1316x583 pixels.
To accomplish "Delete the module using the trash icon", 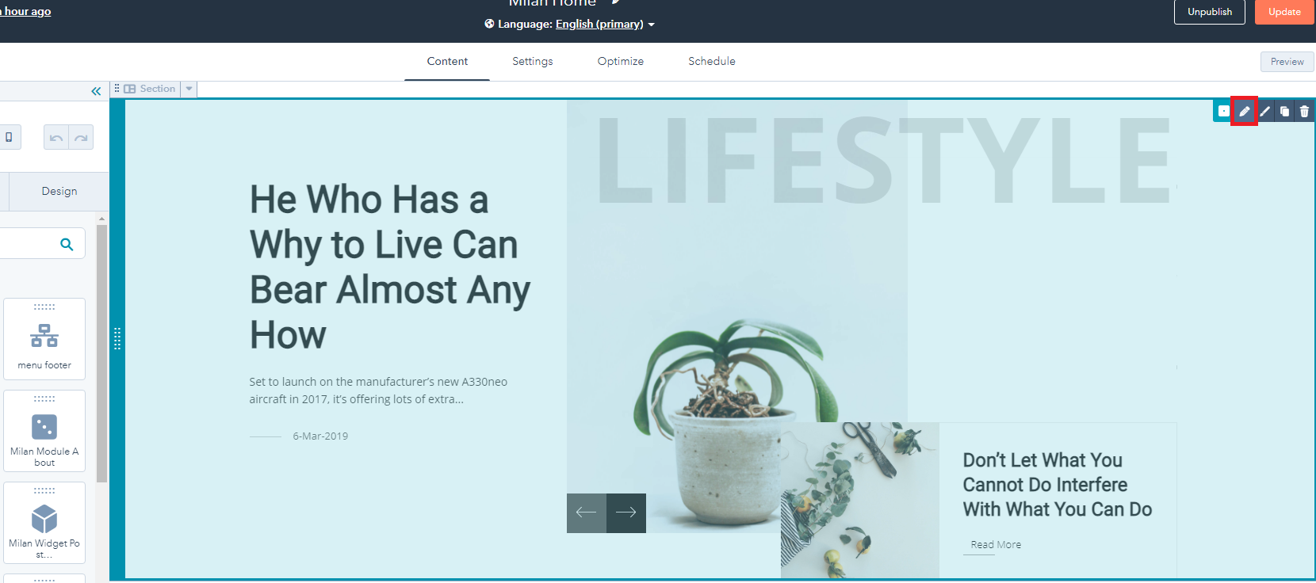I will (1304, 112).
